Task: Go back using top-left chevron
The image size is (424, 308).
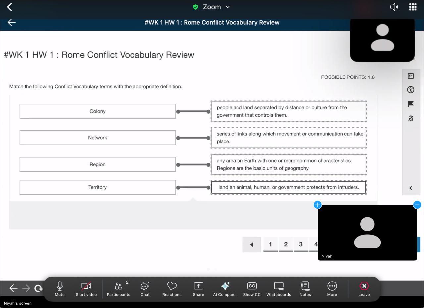Action: 10,7
